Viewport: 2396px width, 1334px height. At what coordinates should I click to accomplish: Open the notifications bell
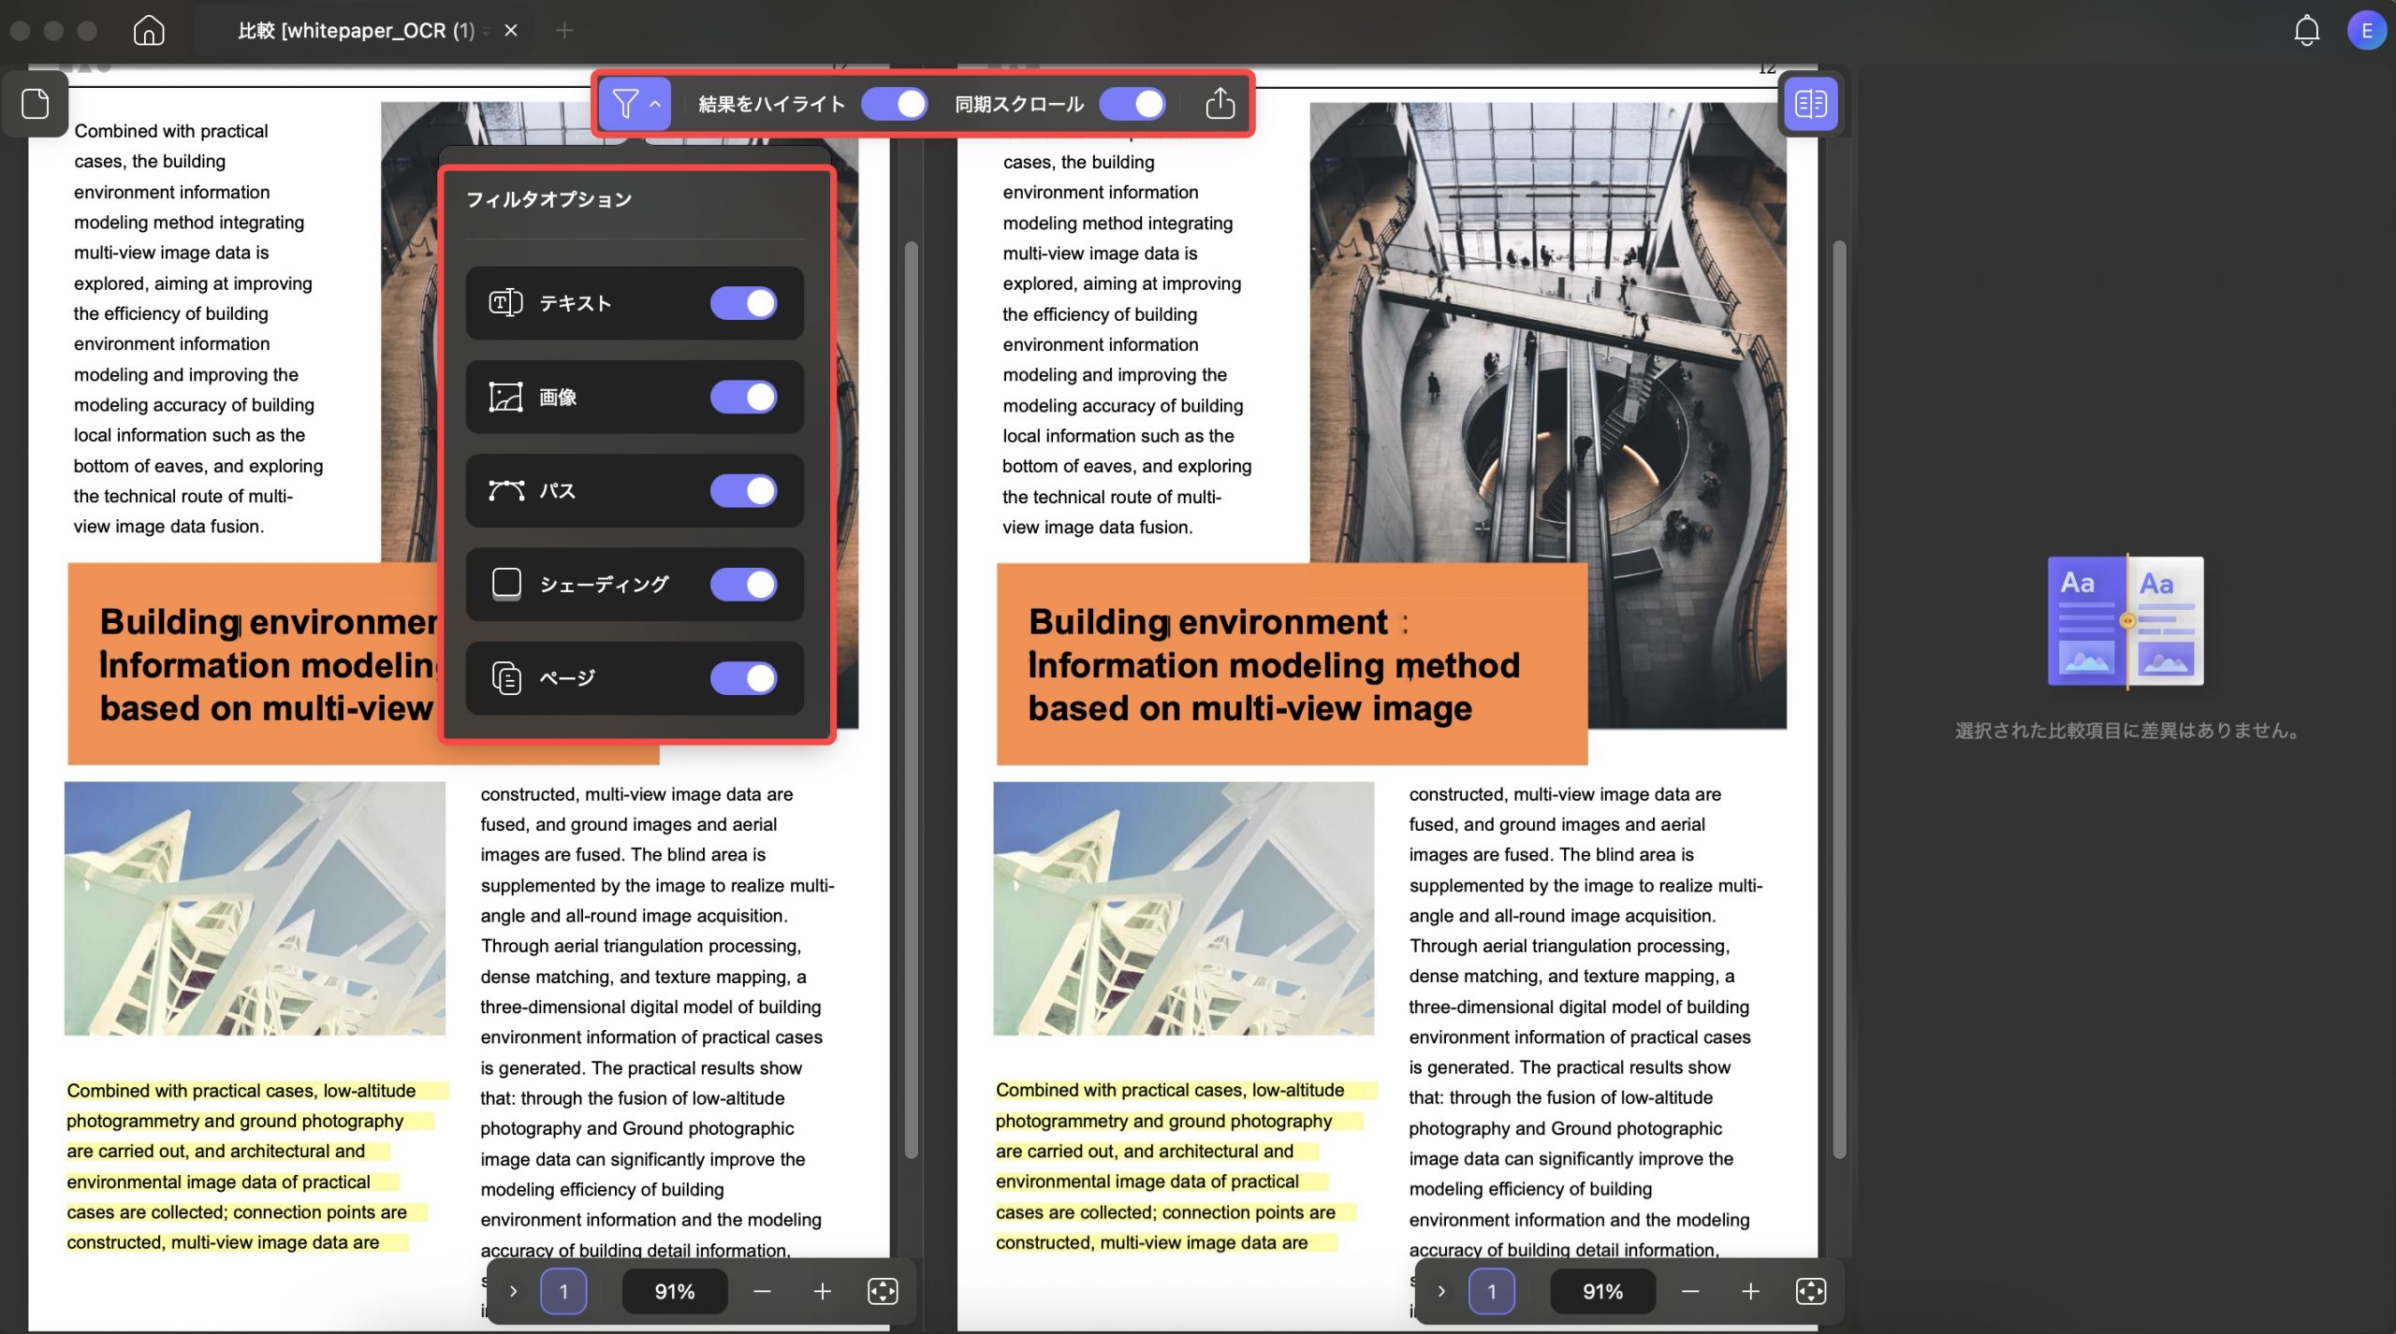(2306, 31)
